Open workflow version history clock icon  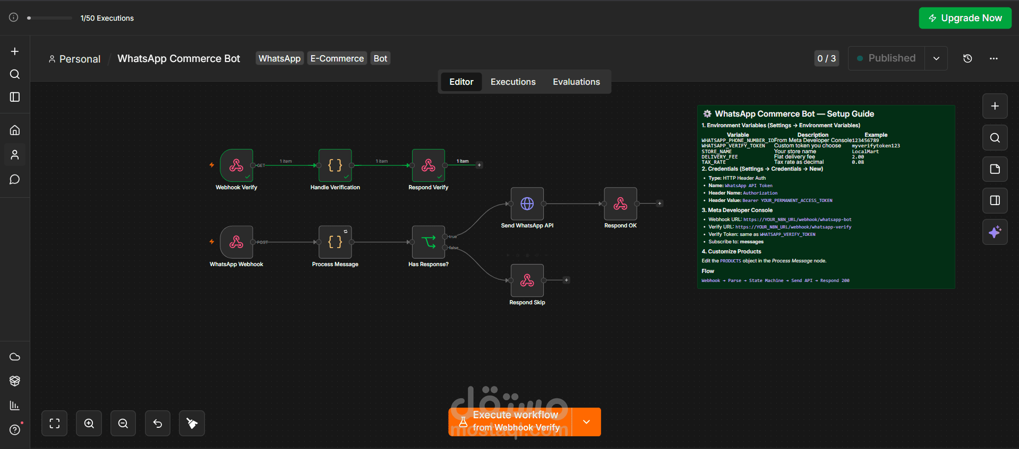[x=967, y=58]
